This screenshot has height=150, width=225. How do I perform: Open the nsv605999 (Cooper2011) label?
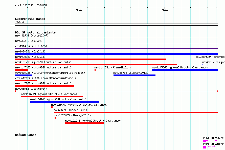pyautogui.click(x=70, y=110)
